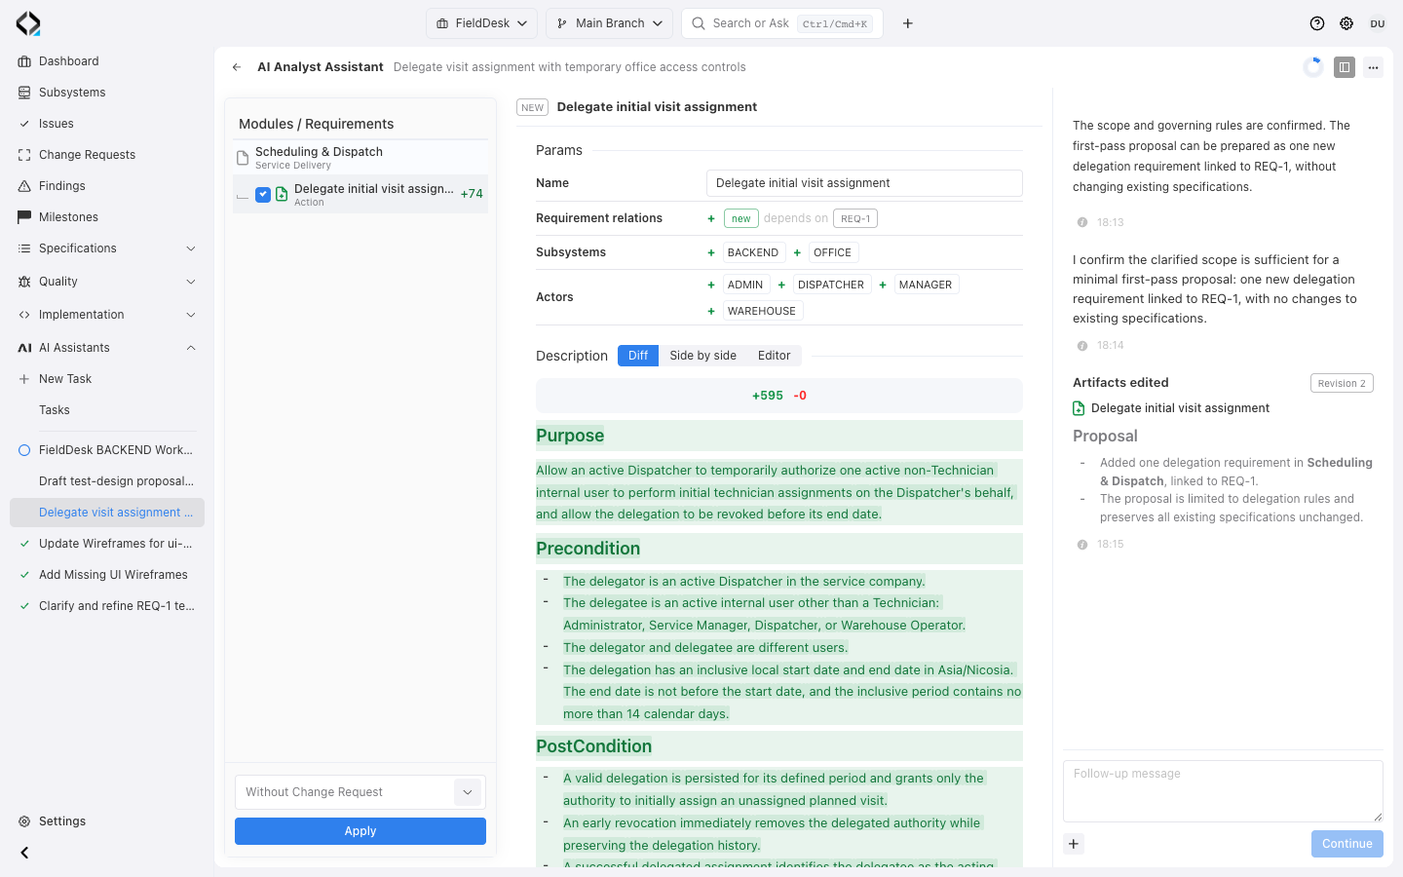
Task: Click the Search or Ask field
Action: (x=782, y=23)
